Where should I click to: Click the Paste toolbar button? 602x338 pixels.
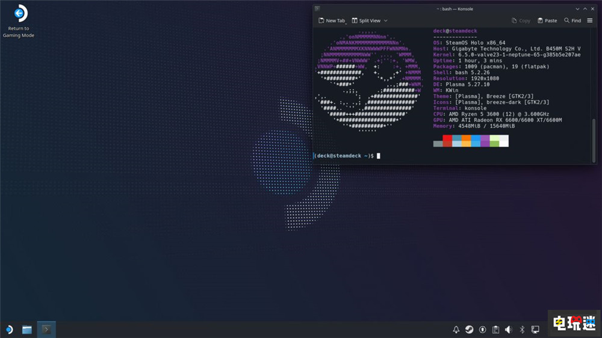point(547,20)
